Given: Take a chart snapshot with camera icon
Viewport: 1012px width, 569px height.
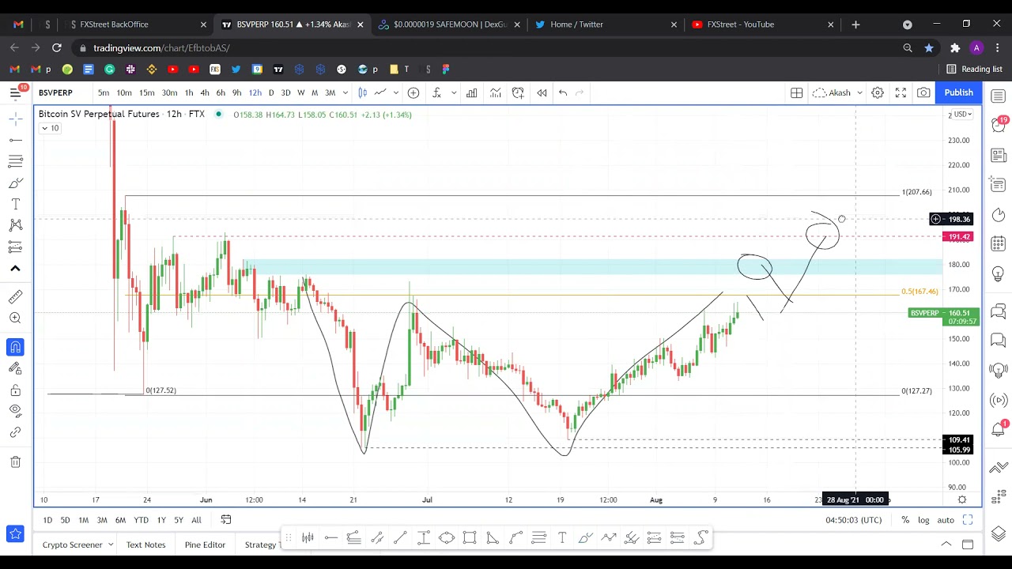Looking at the screenshot, I should (923, 92).
